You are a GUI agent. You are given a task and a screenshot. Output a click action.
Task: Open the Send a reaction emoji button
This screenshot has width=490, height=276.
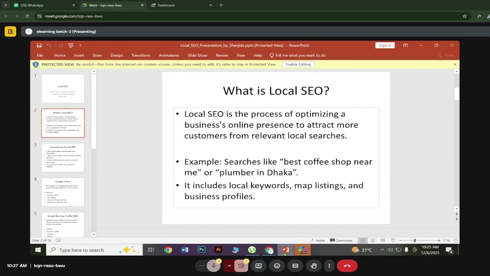[277, 266]
